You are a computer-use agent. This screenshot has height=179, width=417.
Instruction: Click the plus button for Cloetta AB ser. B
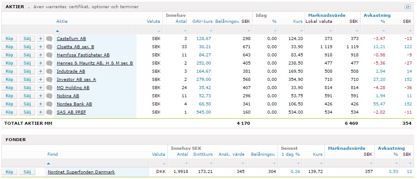click(x=40, y=47)
